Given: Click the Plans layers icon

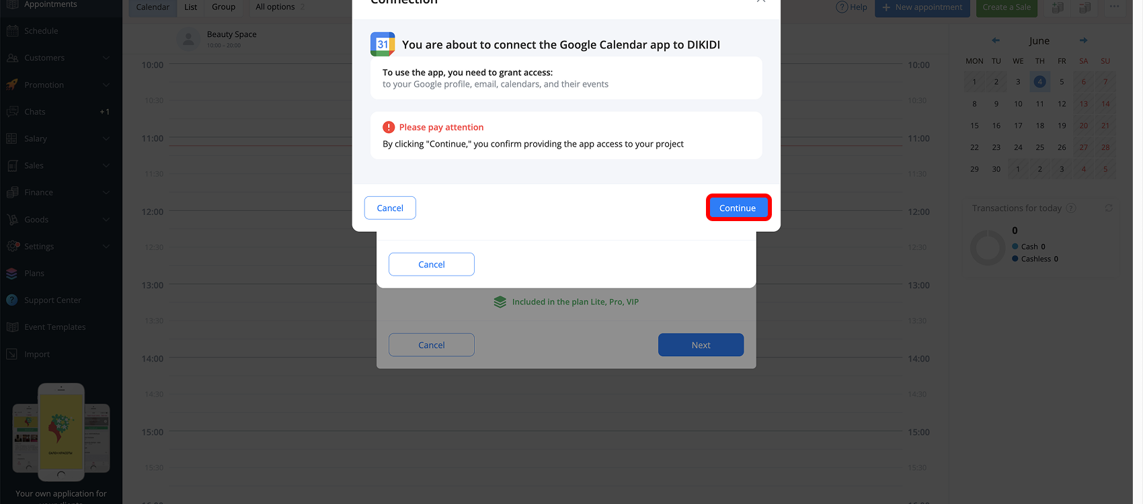Looking at the screenshot, I should tap(12, 274).
